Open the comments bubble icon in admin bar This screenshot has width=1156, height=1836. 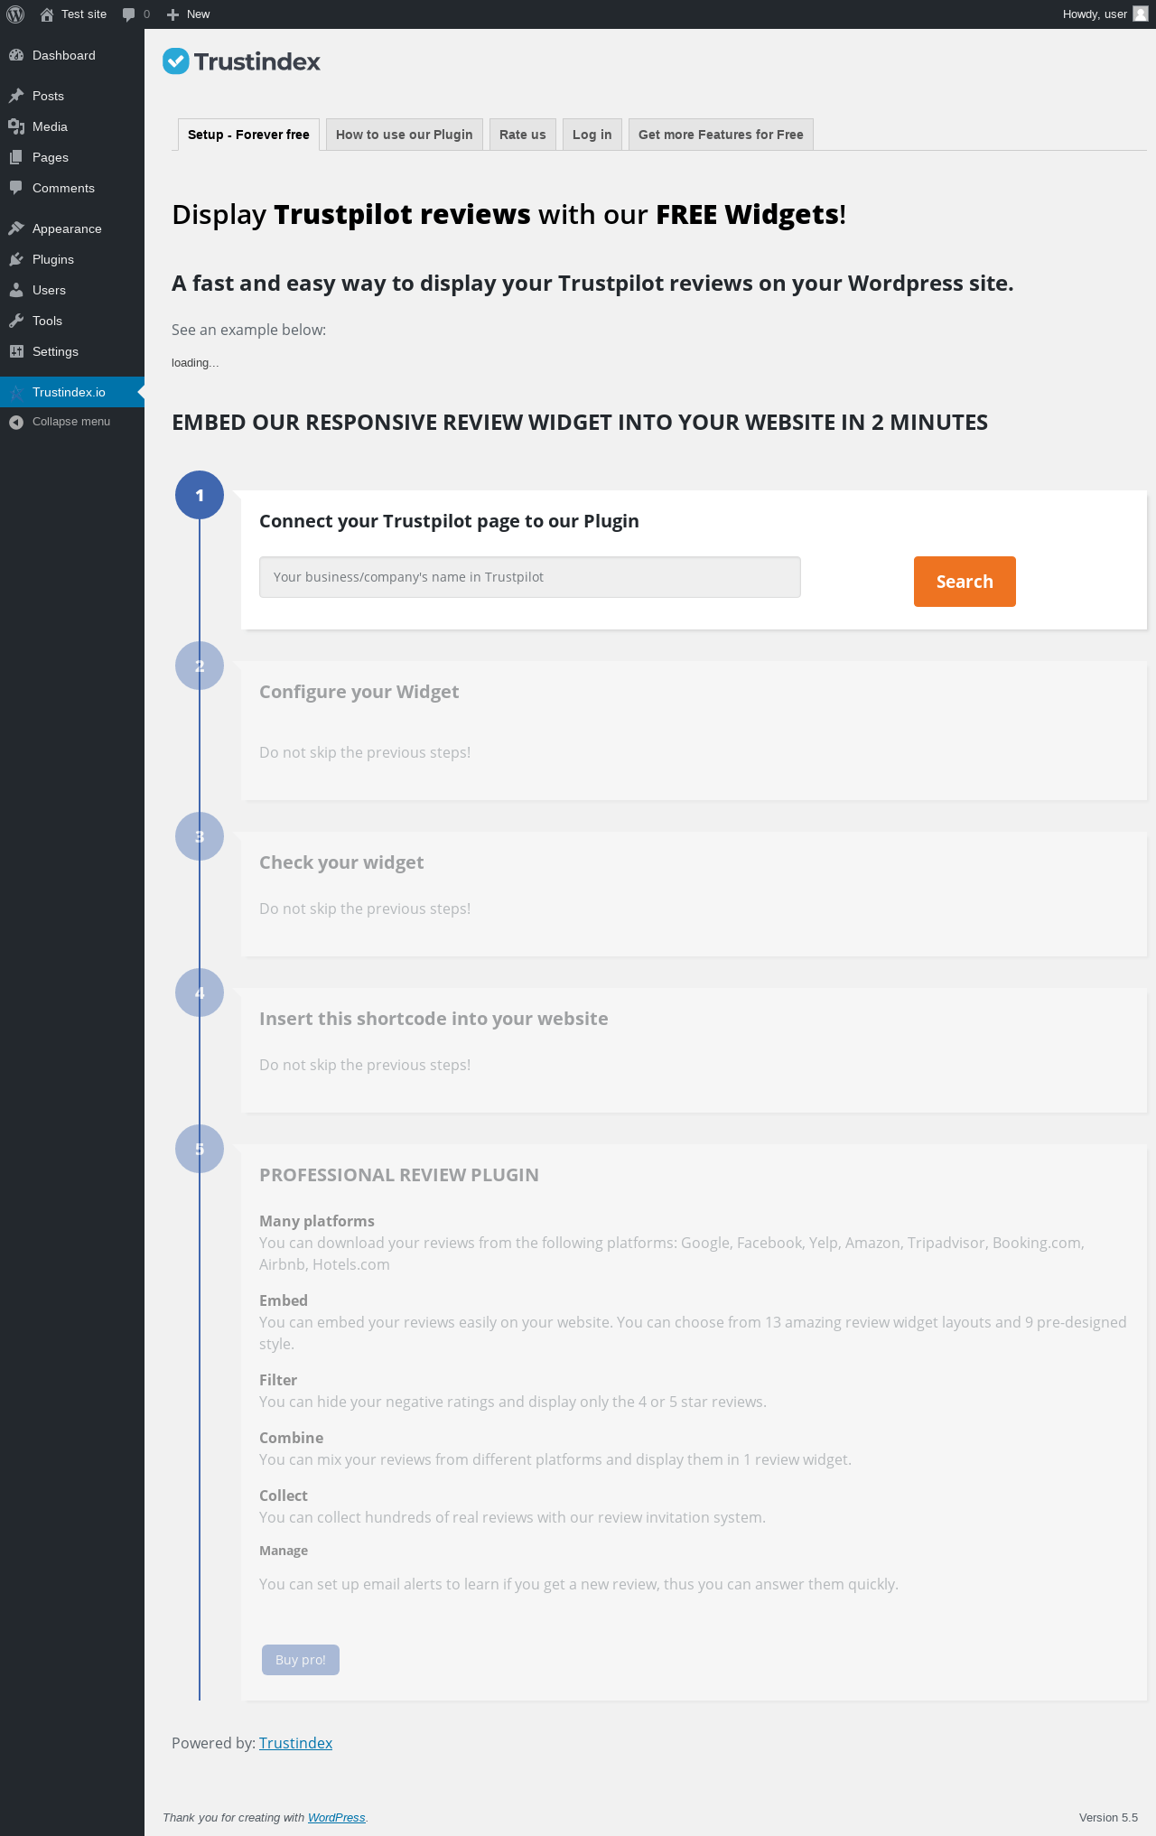(x=128, y=14)
